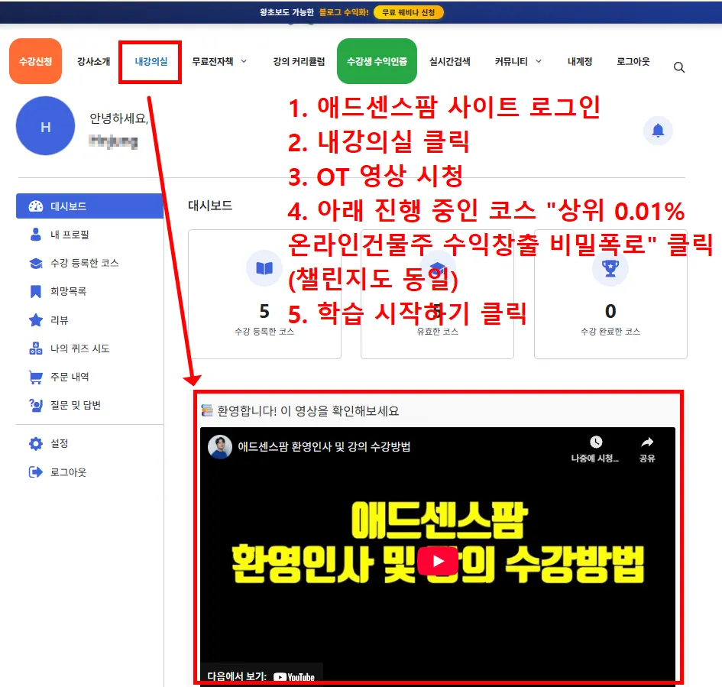Click the video title 애드센스팜 환영인사 및 강의 수강방법
Image resolution: width=722 pixels, height=687 pixels.
click(324, 446)
